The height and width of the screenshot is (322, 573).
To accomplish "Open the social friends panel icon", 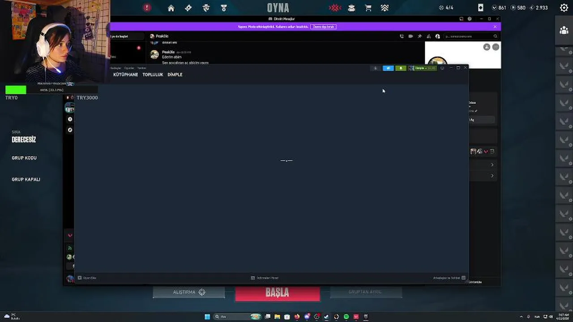I will click(564, 30).
